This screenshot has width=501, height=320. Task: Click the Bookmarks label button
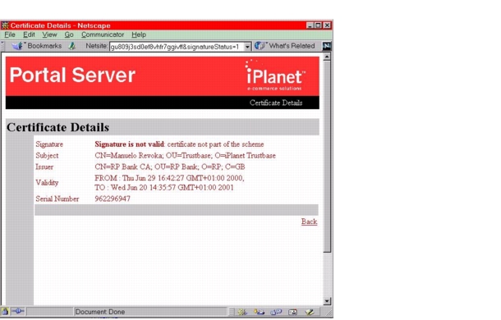44,46
